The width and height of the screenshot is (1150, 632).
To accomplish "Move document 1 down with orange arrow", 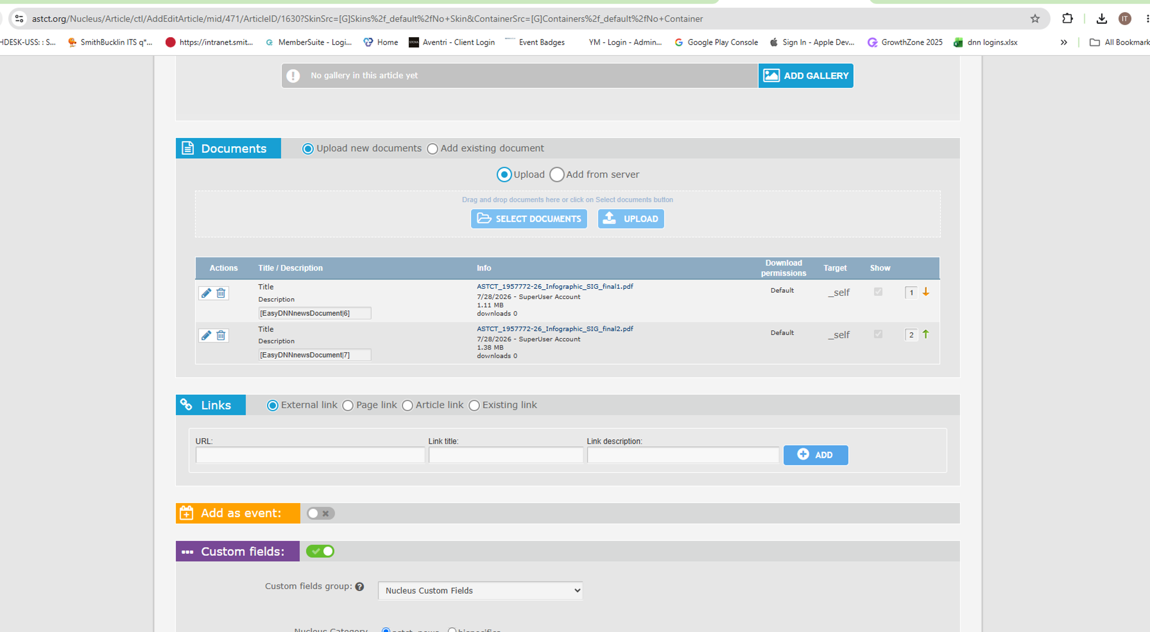I will pyautogui.click(x=926, y=292).
